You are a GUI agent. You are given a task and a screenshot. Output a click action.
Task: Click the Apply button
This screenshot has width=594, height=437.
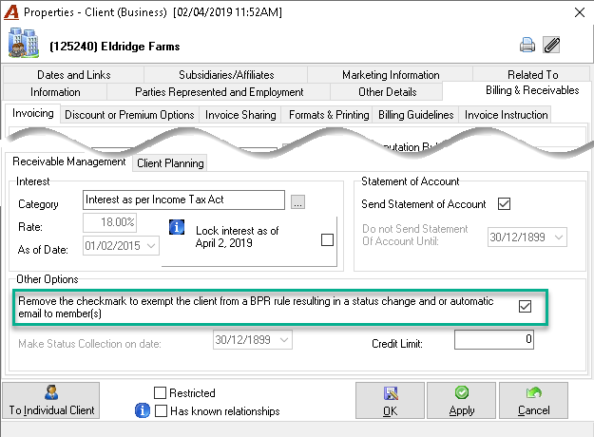coord(461,400)
